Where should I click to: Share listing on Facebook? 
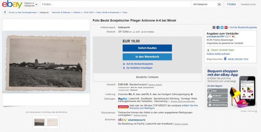click(218, 27)
